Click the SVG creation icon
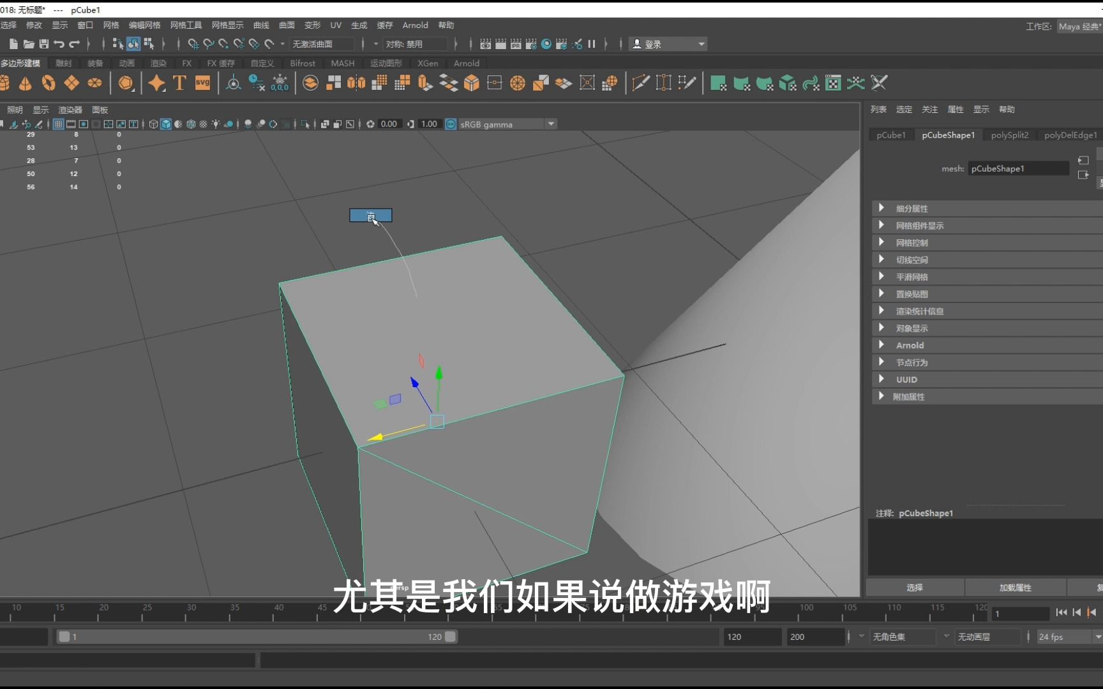Viewport: 1103px width, 689px height. point(203,83)
